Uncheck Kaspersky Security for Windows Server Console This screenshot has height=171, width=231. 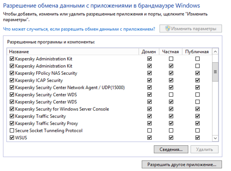point(12,109)
